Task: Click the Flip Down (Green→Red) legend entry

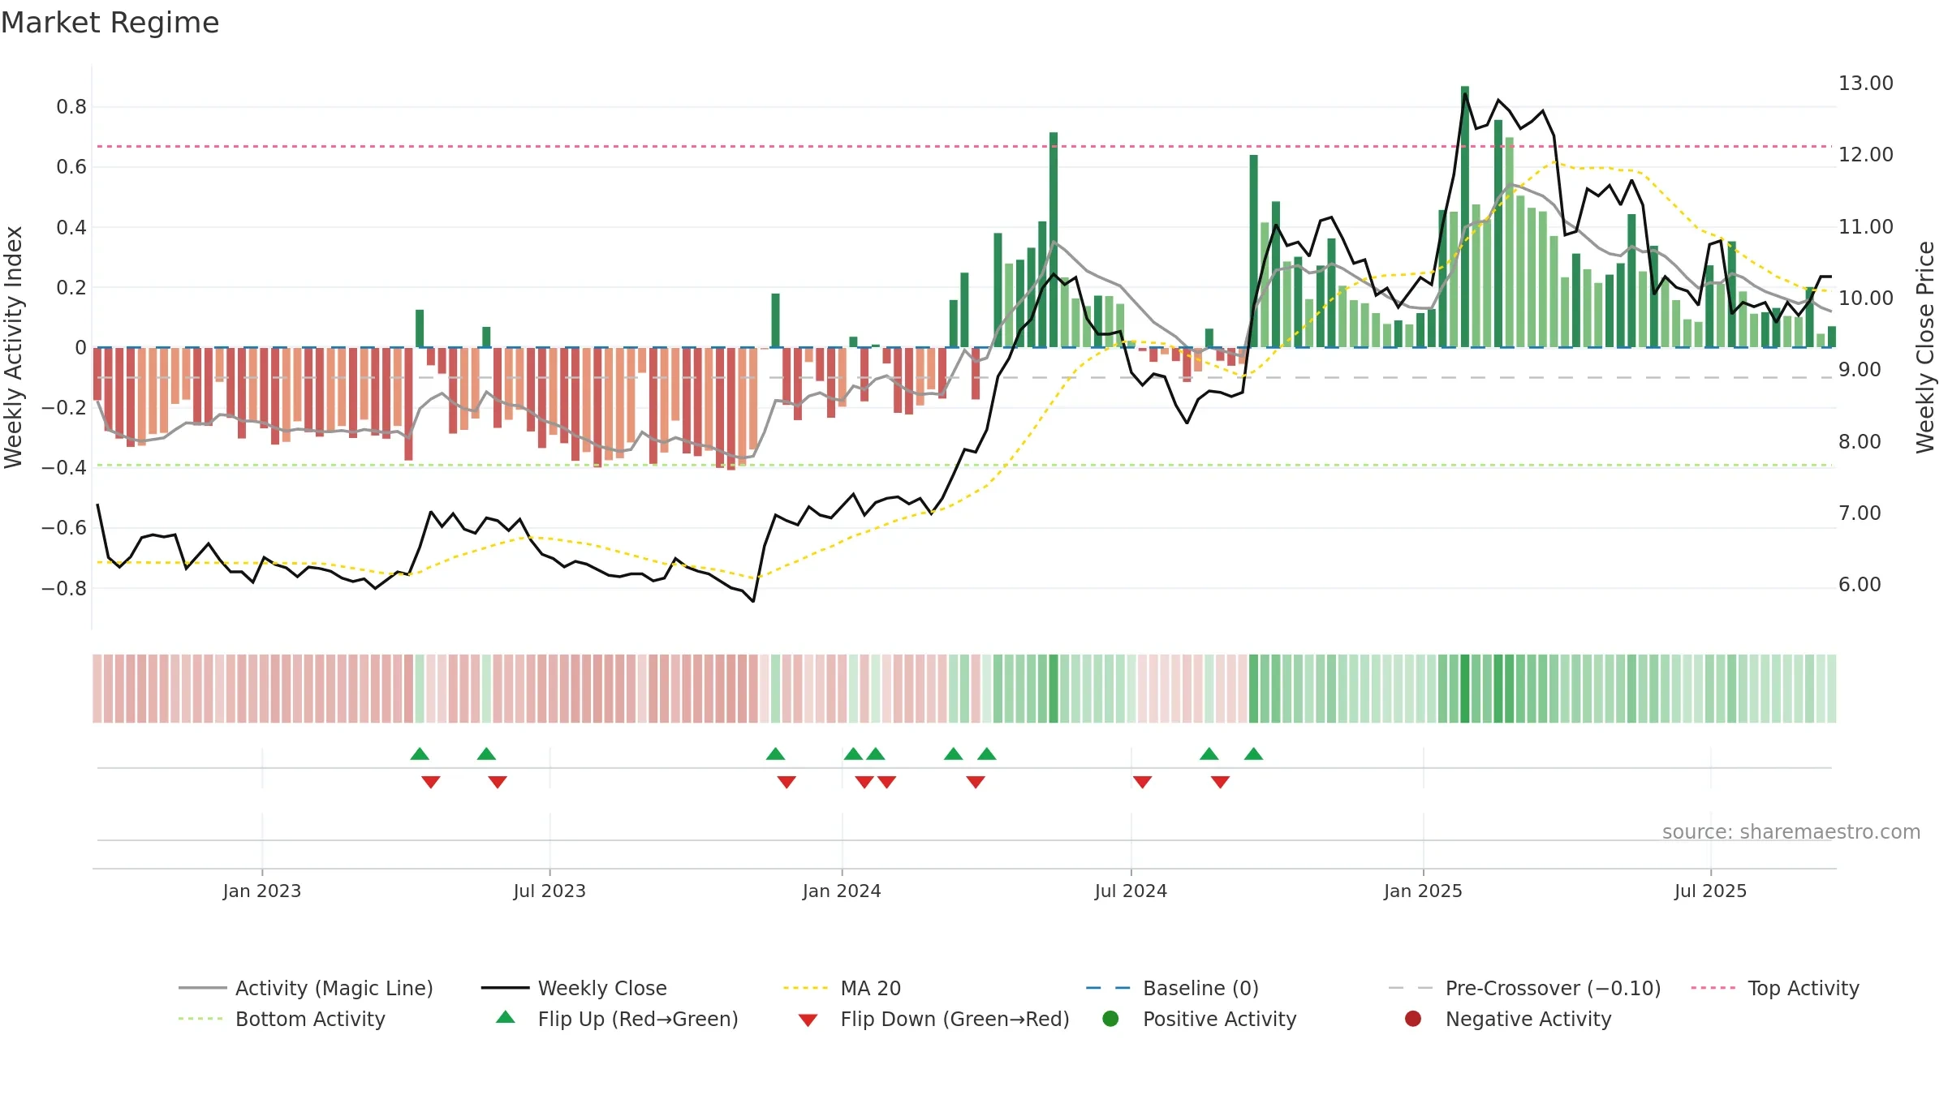Action: click(933, 1019)
